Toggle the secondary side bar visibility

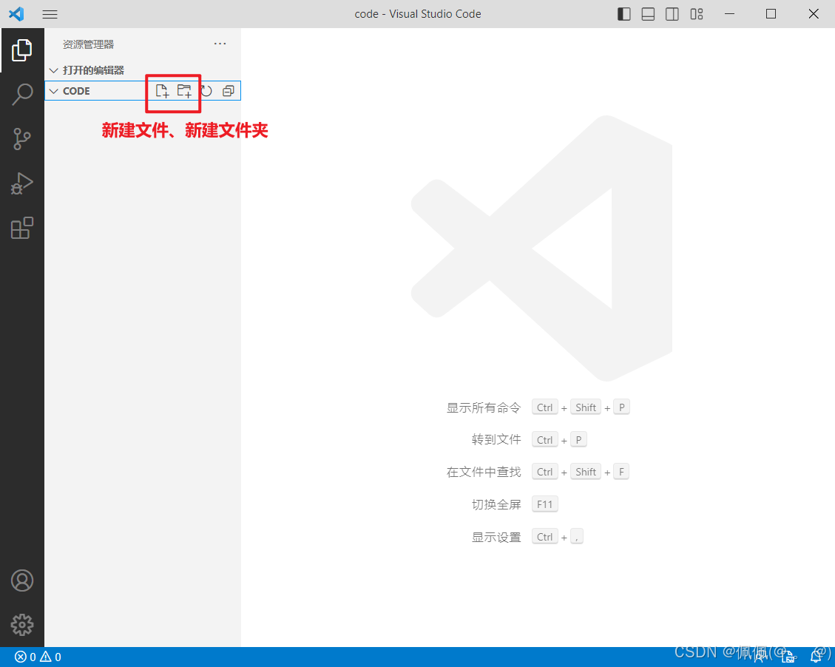point(672,14)
